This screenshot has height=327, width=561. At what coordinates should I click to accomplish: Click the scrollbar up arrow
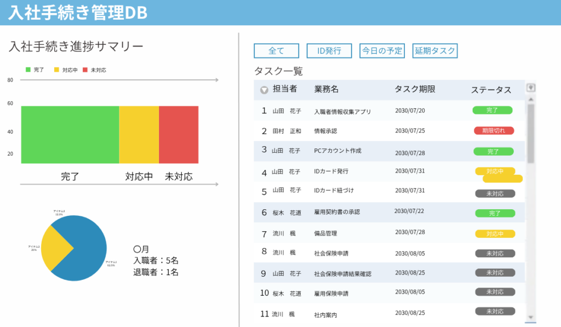[530, 100]
